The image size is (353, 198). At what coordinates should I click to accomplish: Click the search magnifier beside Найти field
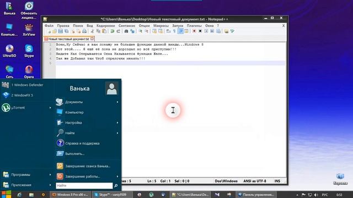(116, 186)
